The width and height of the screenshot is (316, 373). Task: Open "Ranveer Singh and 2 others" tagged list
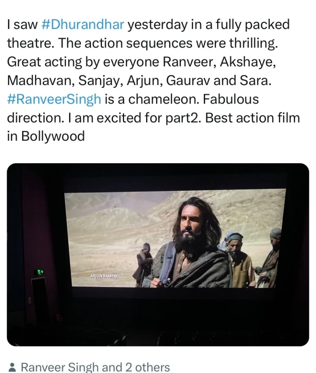coord(95,367)
